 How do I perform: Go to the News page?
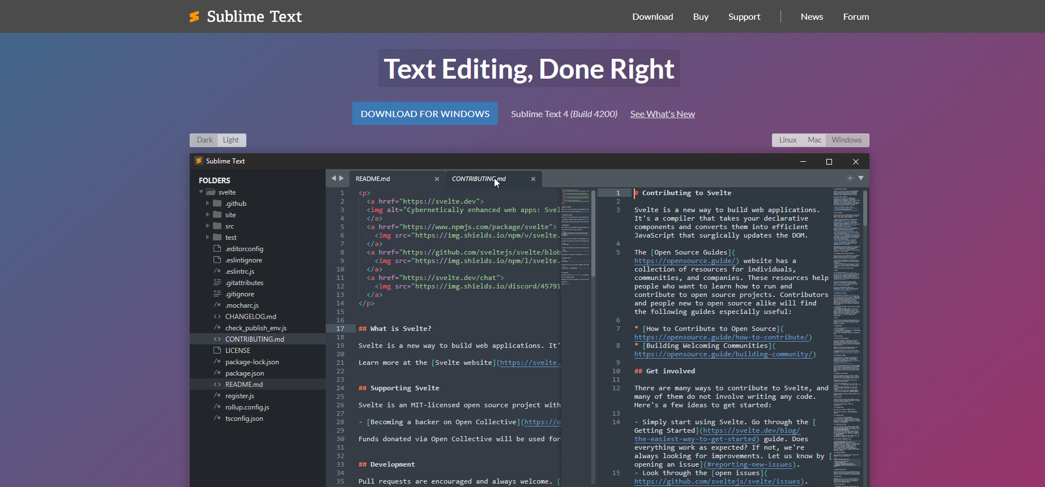click(x=812, y=17)
